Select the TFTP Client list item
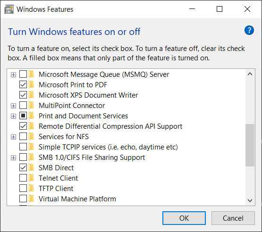 [x=56, y=189]
